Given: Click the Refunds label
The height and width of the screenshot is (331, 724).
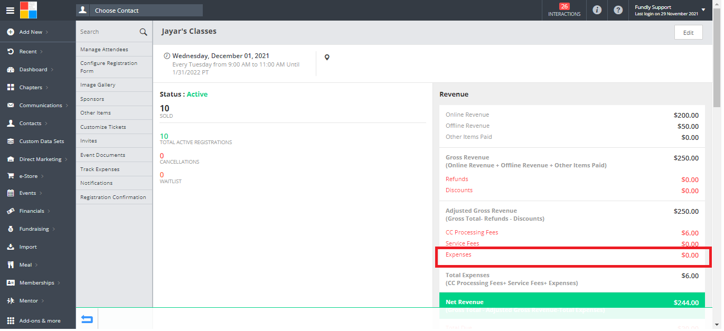Looking at the screenshot, I should coord(457,179).
